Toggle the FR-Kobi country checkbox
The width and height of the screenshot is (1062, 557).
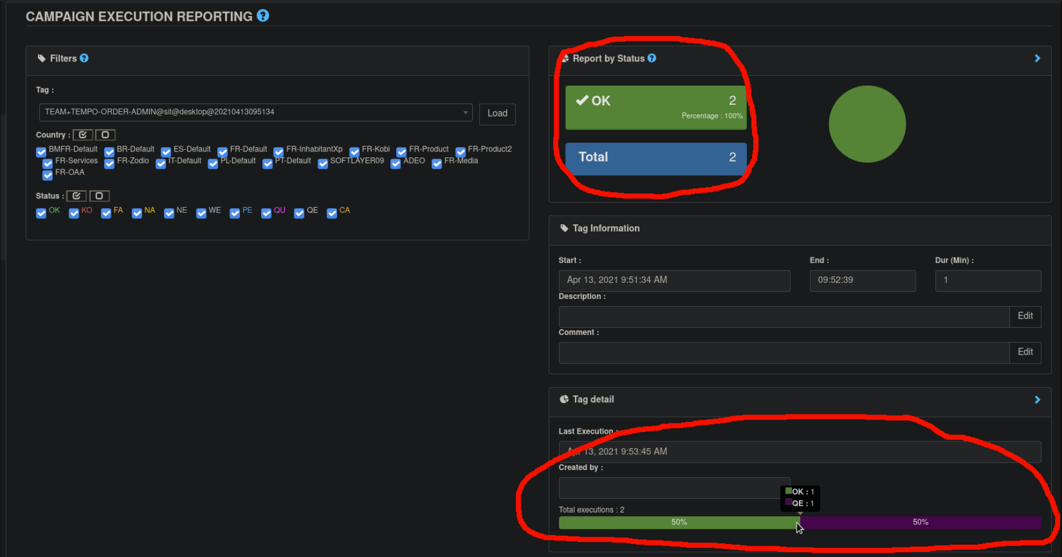coord(354,152)
